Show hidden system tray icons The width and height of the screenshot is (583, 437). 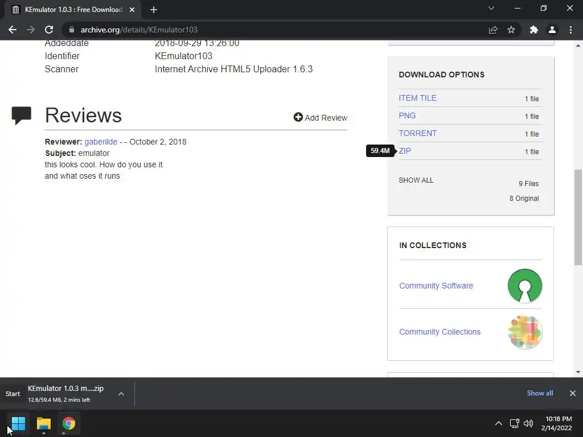[x=499, y=423]
